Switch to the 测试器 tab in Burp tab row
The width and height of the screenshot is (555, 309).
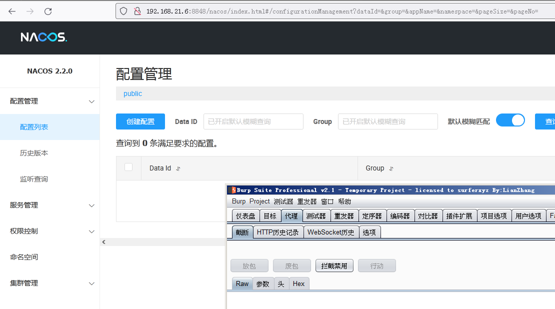tap(316, 216)
